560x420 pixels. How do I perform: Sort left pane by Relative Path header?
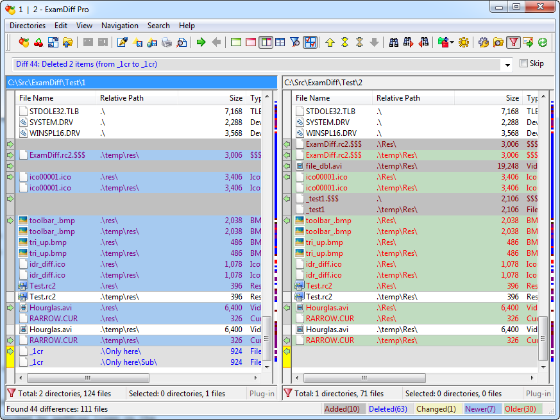[137, 98]
